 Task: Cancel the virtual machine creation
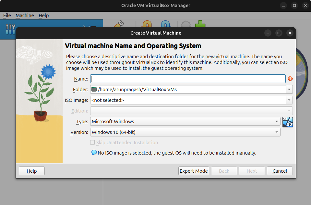click(x=280, y=171)
